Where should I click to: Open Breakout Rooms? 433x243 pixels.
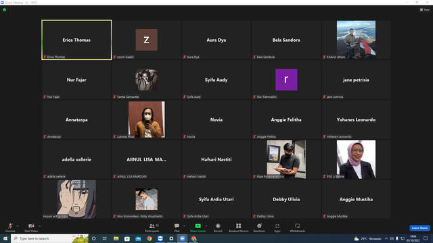tap(239, 227)
